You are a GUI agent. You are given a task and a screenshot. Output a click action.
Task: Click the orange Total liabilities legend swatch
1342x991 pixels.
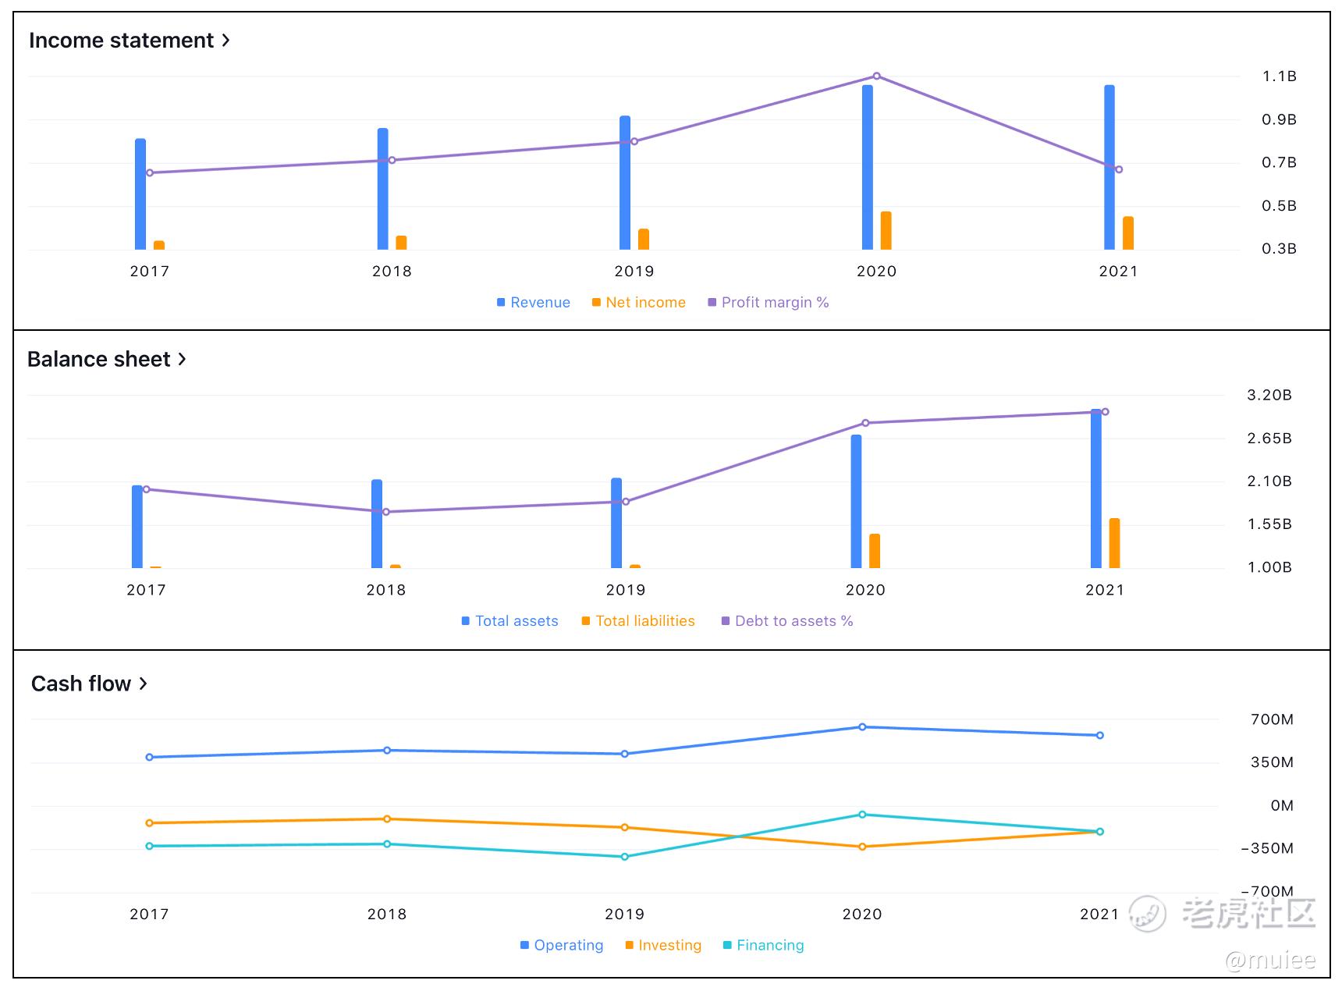click(586, 621)
